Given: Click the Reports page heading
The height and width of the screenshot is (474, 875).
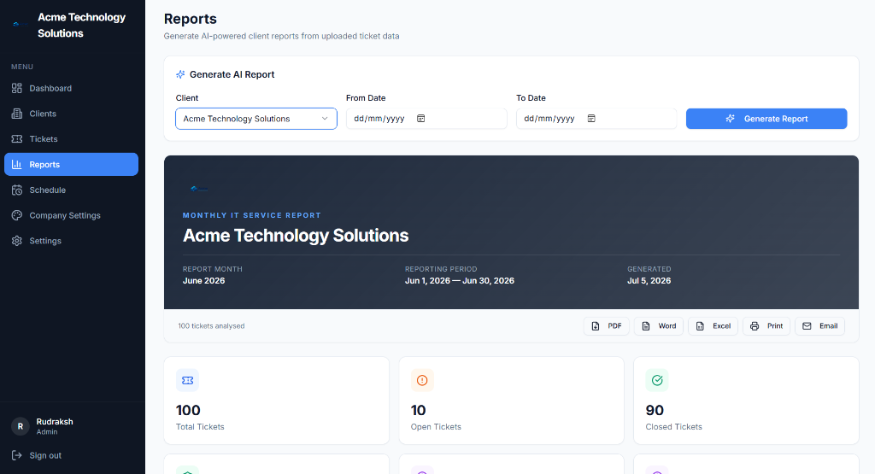Looking at the screenshot, I should (x=191, y=19).
